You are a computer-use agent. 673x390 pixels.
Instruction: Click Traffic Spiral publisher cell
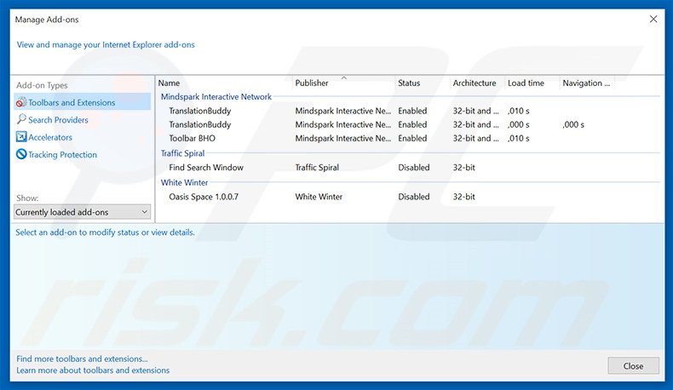point(317,168)
